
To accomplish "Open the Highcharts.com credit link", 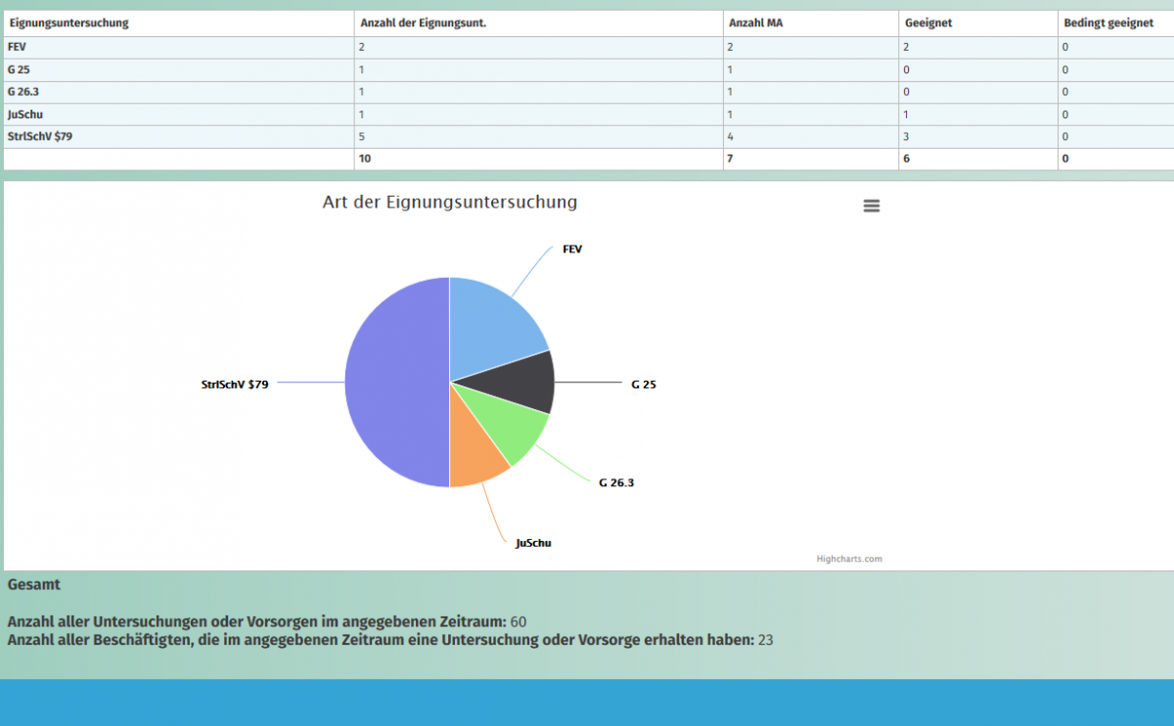I will coord(849,560).
